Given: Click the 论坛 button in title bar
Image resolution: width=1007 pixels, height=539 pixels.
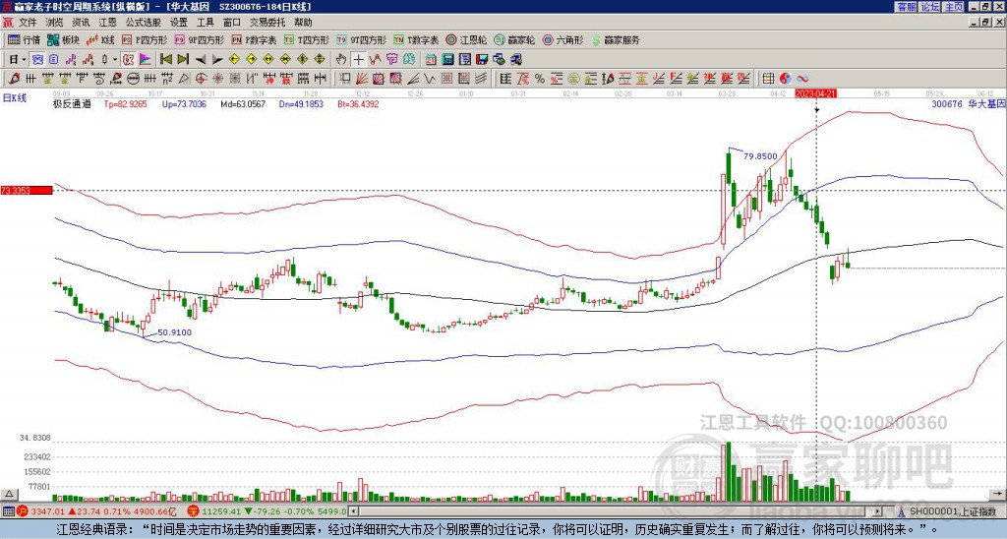Looking at the screenshot, I should point(930,7).
